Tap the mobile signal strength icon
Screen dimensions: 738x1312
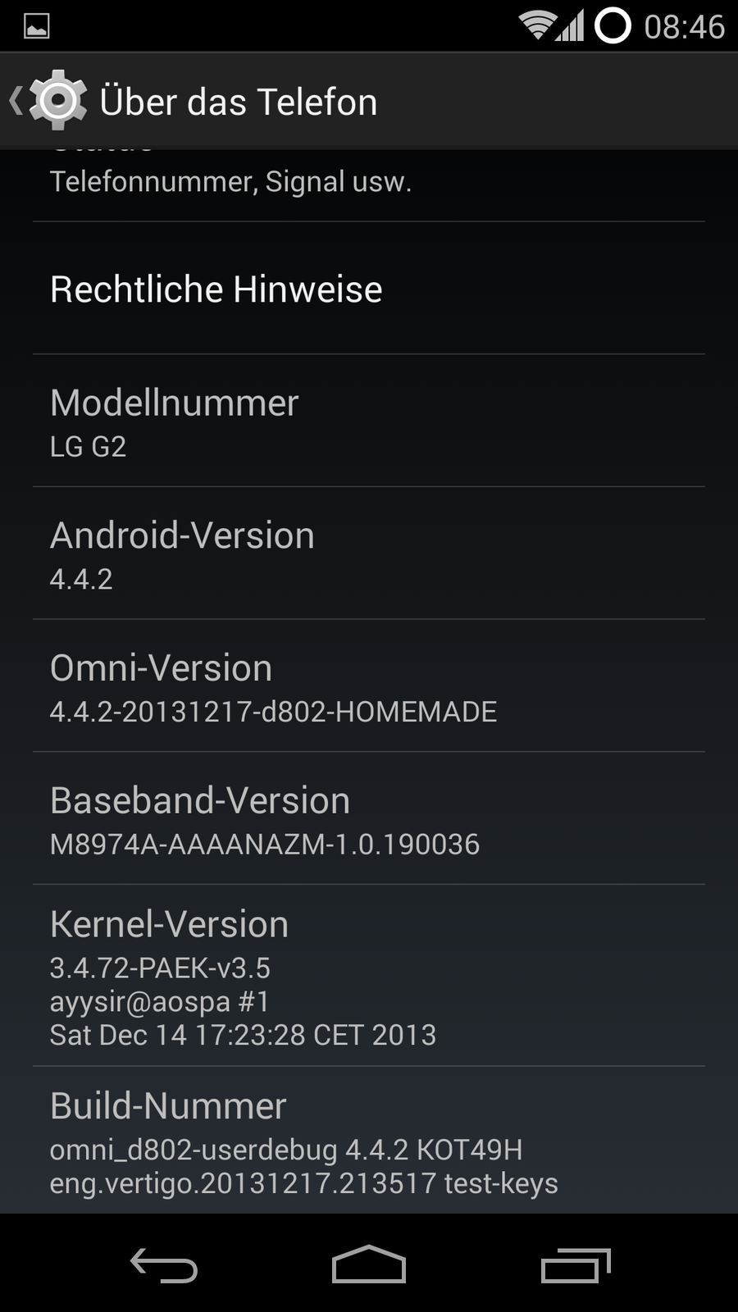pos(571,25)
